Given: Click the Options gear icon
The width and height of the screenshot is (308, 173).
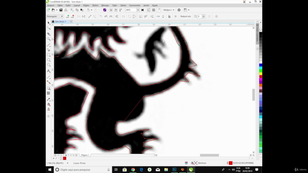Looking at the screenshot, I should 179,10.
